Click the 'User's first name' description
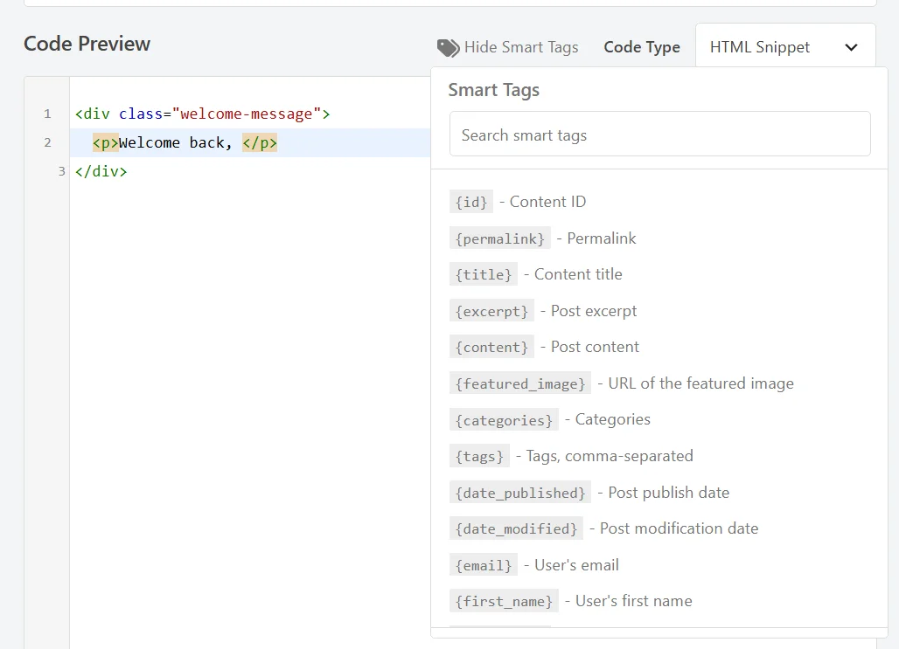The height and width of the screenshot is (649, 899). pos(633,601)
